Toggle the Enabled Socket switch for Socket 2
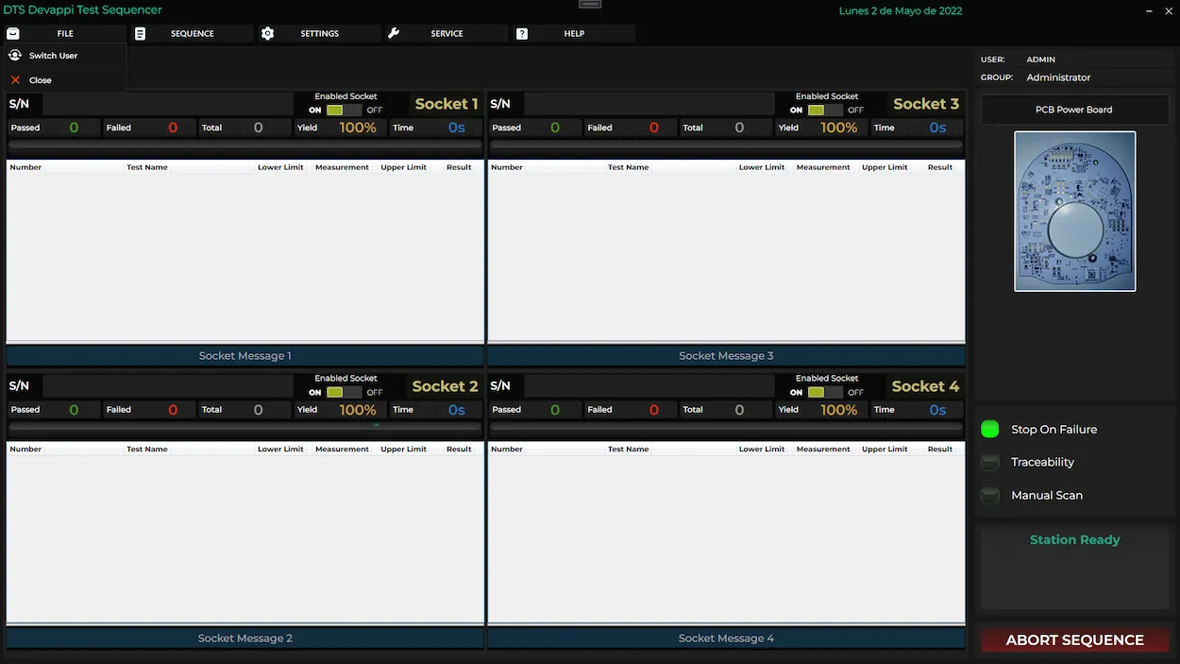 pyautogui.click(x=344, y=392)
